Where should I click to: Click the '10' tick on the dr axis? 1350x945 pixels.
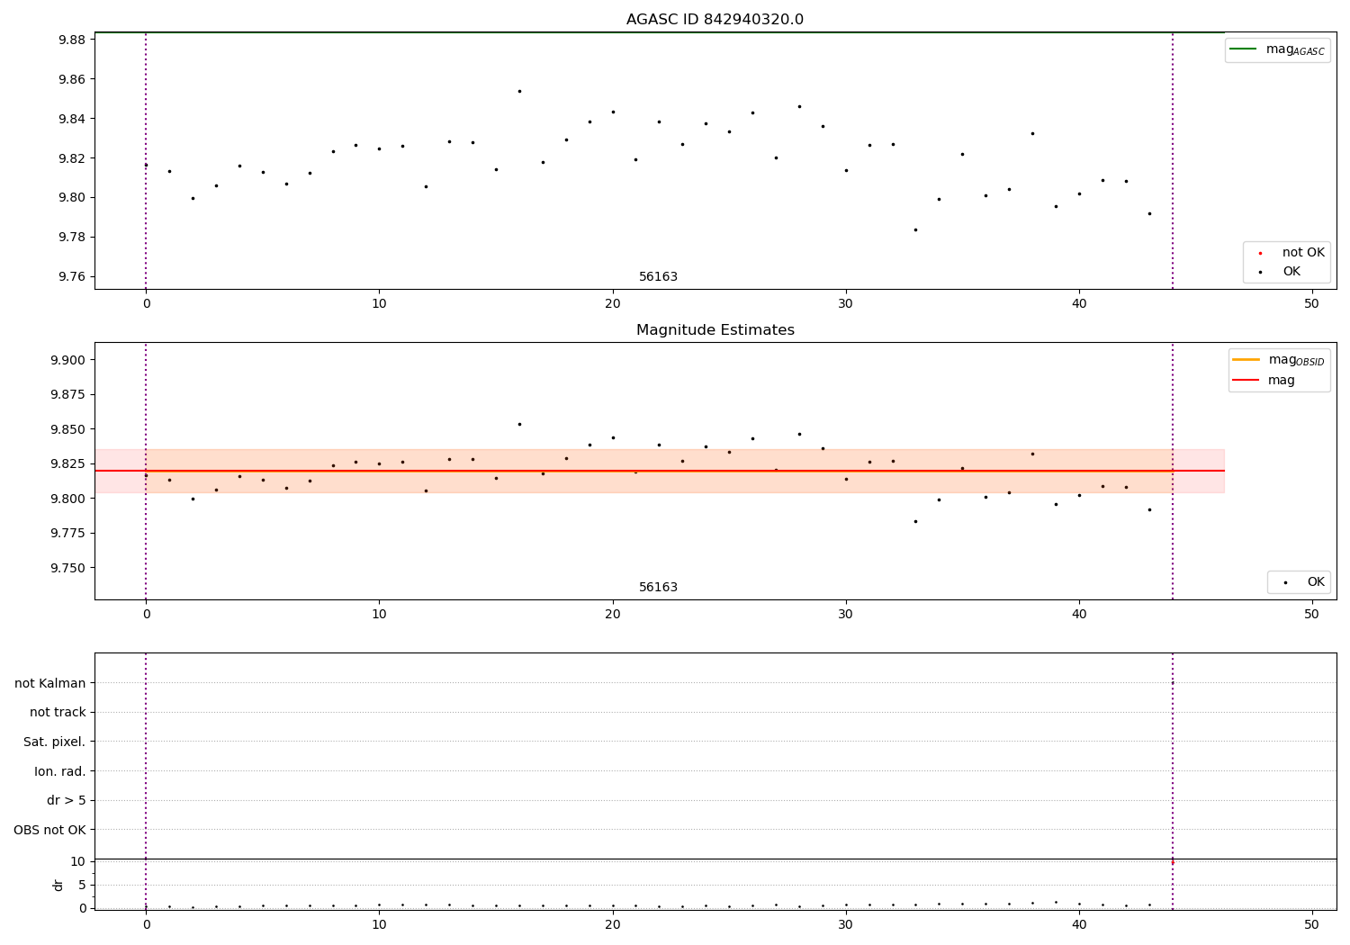coord(78,861)
